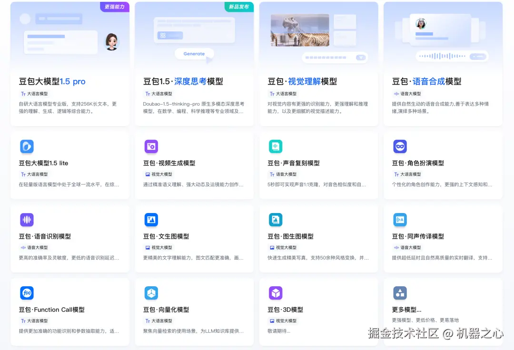The height and width of the screenshot is (350, 514).
Task: Click 视觉大模型 tag under 视频生成模型
Action: [x=159, y=174]
